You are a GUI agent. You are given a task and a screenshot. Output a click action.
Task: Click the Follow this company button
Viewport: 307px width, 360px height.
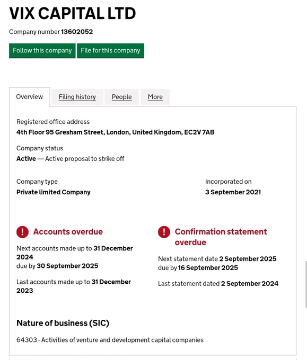click(42, 51)
